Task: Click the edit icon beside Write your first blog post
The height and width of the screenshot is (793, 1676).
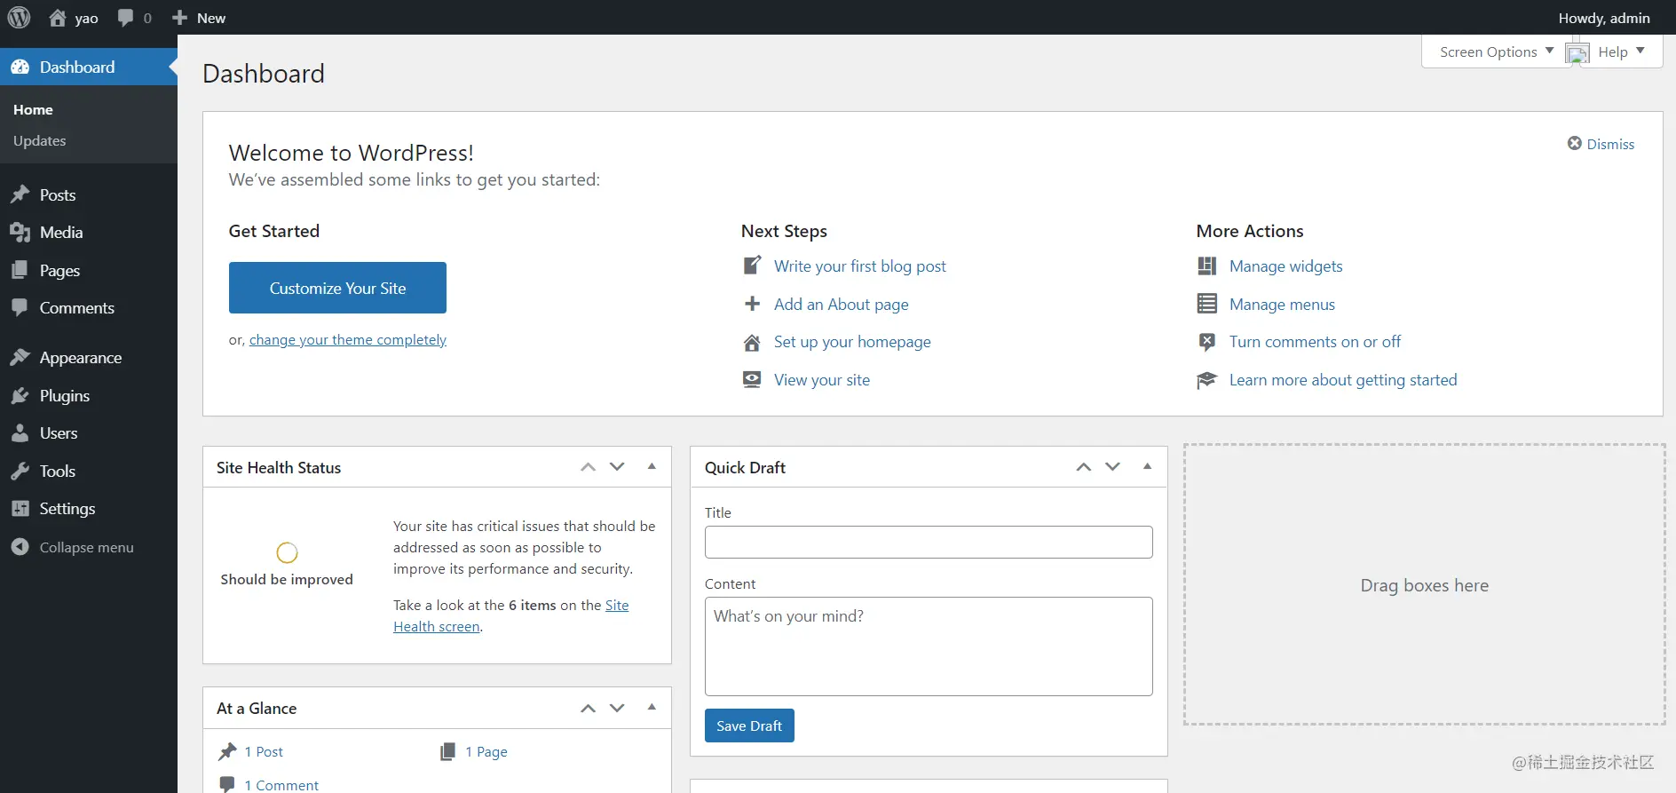Action: pos(752,266)
